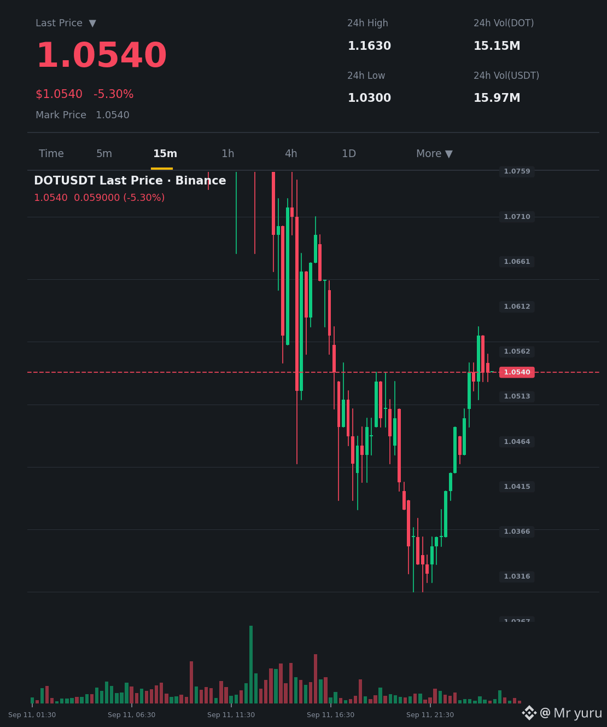Image resolution: width=607 pixels, height=727 pixels.
Task: Switch to the 5m interval tab
Action: [104, 154]
